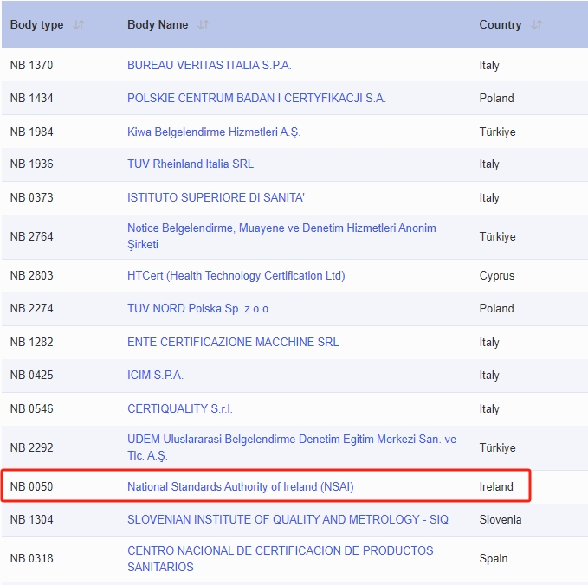Open HTCert (Health Technology Certification Ltd) link
The width and height of the screenshot is (588, 585).
click(x=236, y=276)
